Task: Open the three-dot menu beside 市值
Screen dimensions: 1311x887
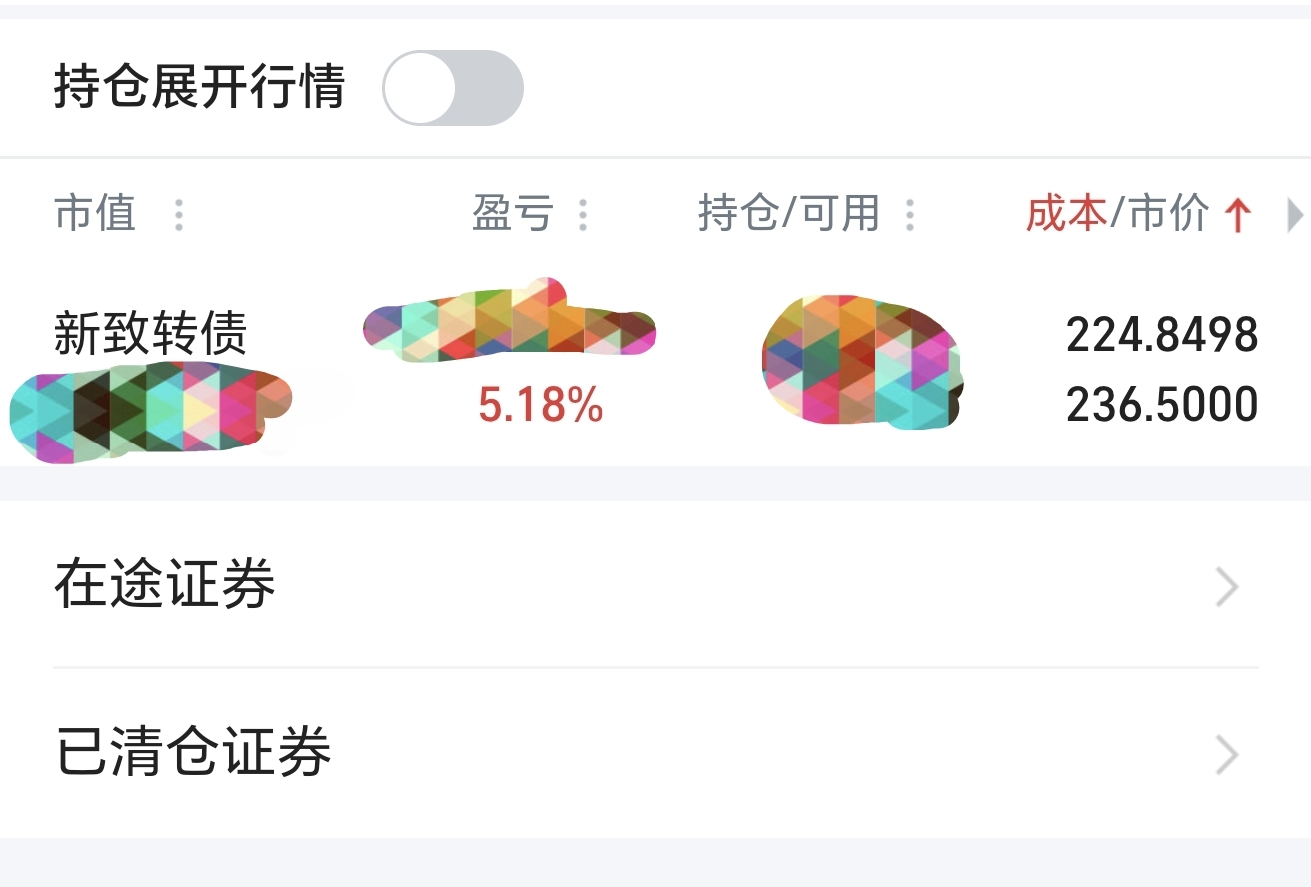Action: pos(178,215)
